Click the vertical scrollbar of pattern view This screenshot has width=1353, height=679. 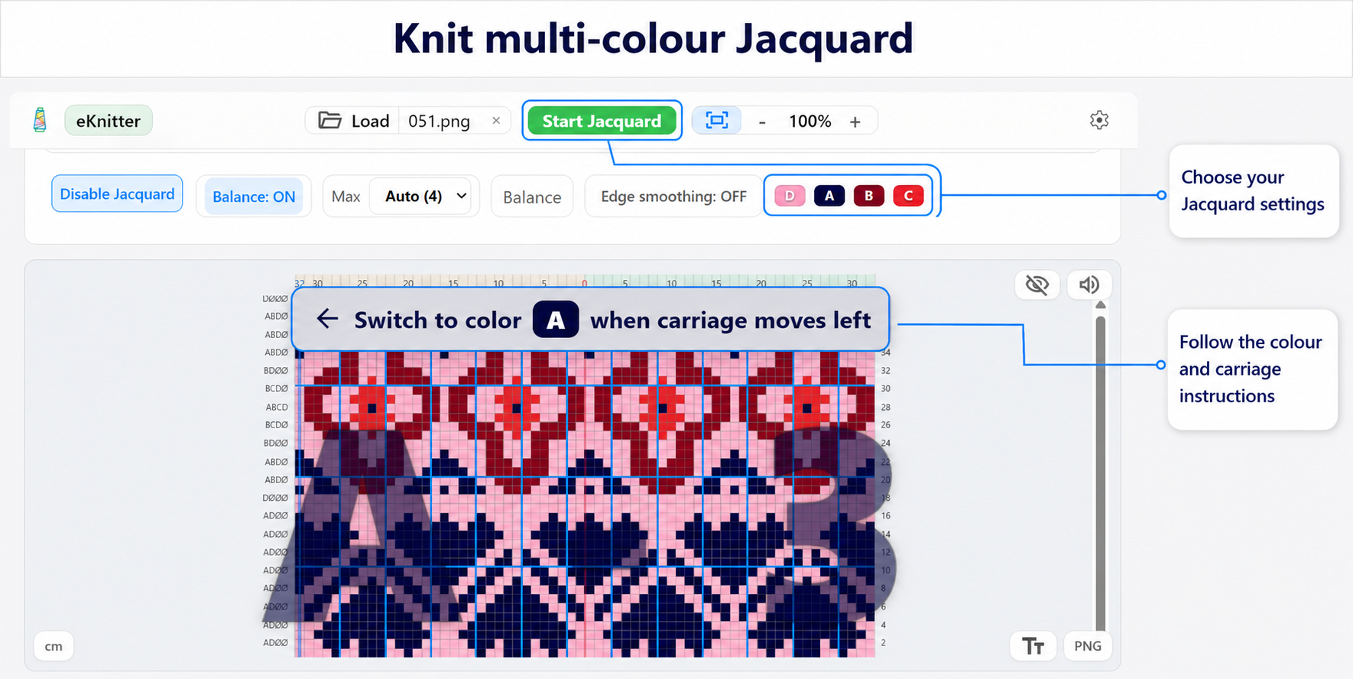tap(1101, 473)
